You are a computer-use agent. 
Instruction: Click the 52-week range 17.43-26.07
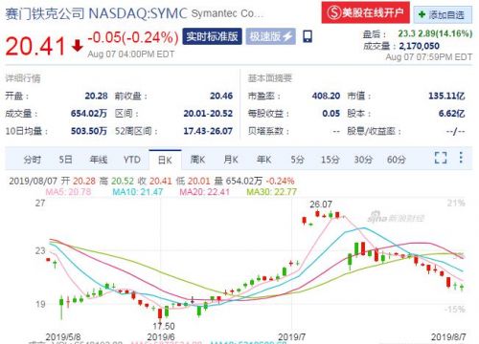(x=208, y=131)
